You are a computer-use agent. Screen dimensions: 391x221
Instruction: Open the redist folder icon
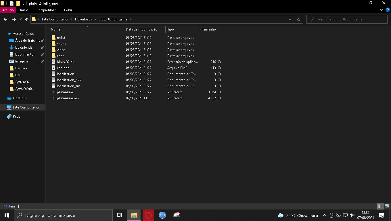53,38
